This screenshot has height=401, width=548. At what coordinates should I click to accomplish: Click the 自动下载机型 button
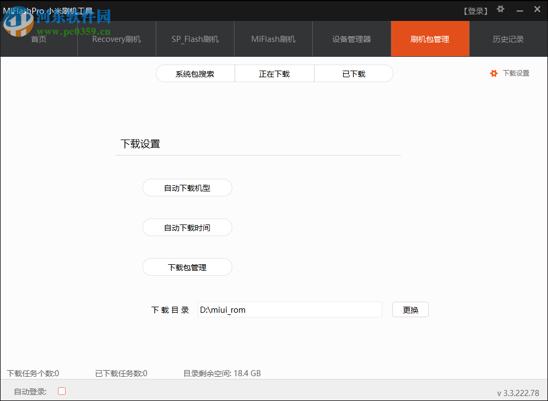(187, 188)
